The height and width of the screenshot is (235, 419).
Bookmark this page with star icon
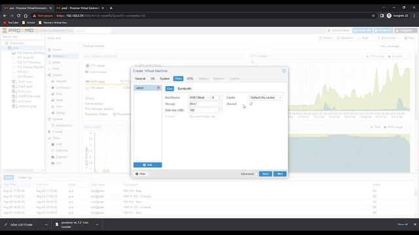click(x=373, y=16)
